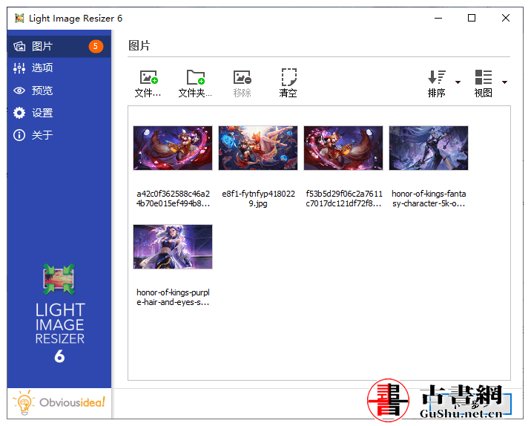The width and height of the screenshot is (531, 426).
Task: Click the 排序 sort icon
Action: (437, 77)
